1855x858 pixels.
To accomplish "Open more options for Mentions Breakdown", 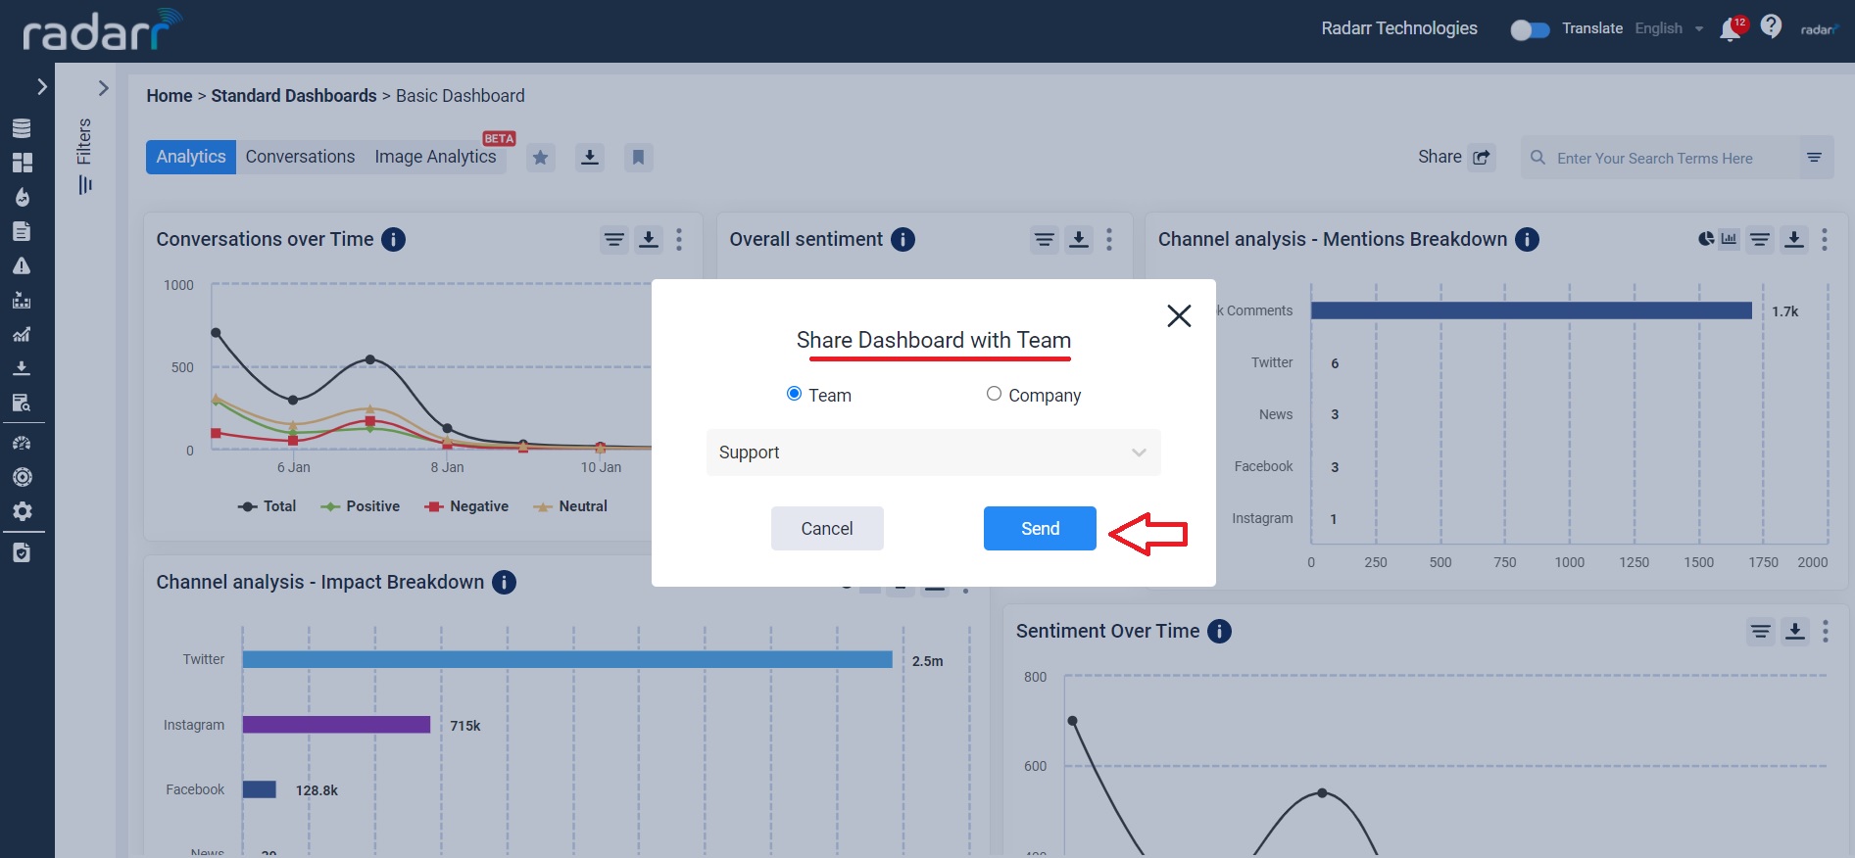I will click(x=1825, y=239).
